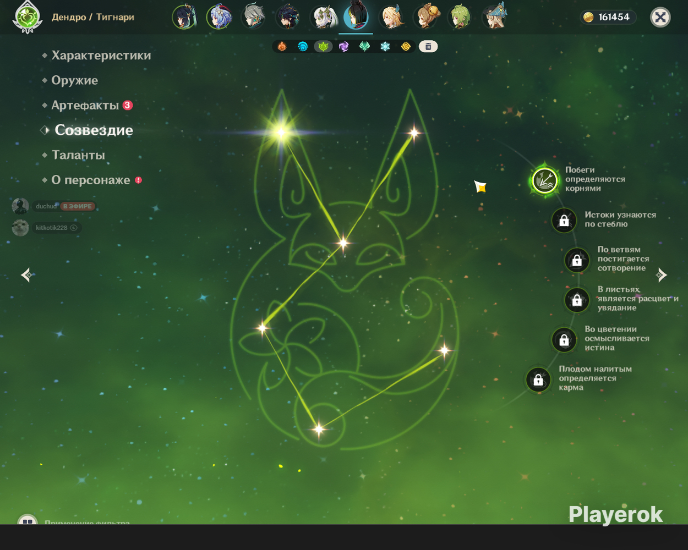Select the dark-haired character portrait with teal accents

288,17
